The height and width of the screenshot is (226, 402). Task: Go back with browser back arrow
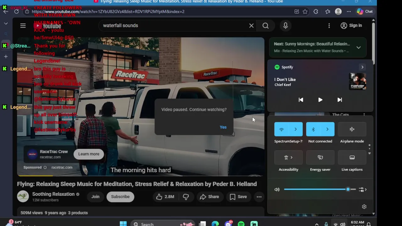(6, 12)
